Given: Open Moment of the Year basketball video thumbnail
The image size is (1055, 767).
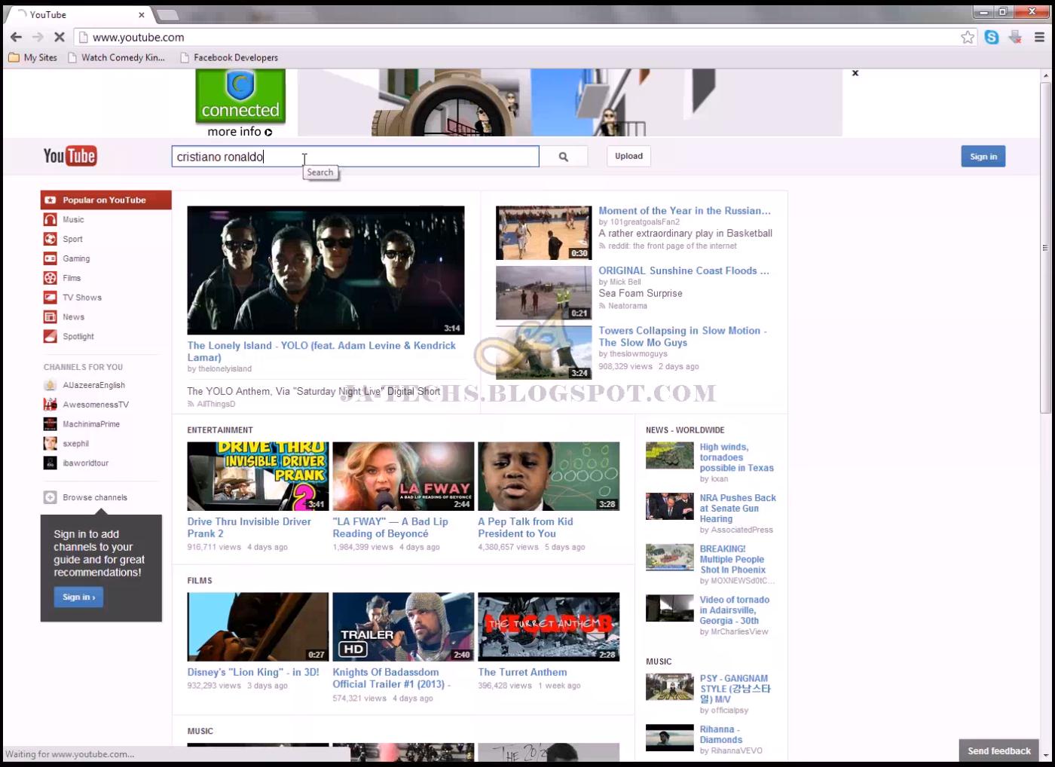Looking at the screenshot, I should point(543,233).
